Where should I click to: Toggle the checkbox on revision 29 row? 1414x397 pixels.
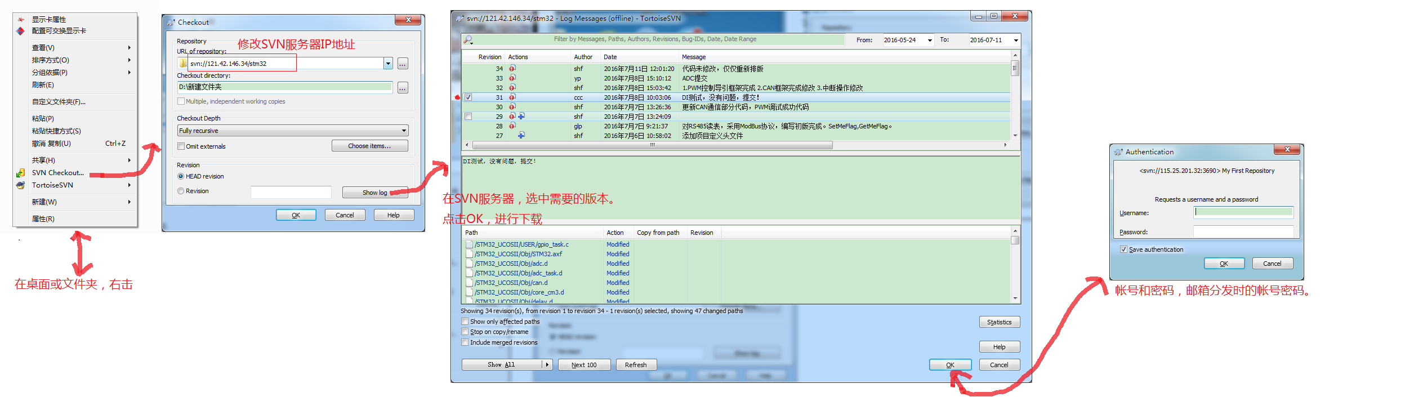(x=468, y=117)
